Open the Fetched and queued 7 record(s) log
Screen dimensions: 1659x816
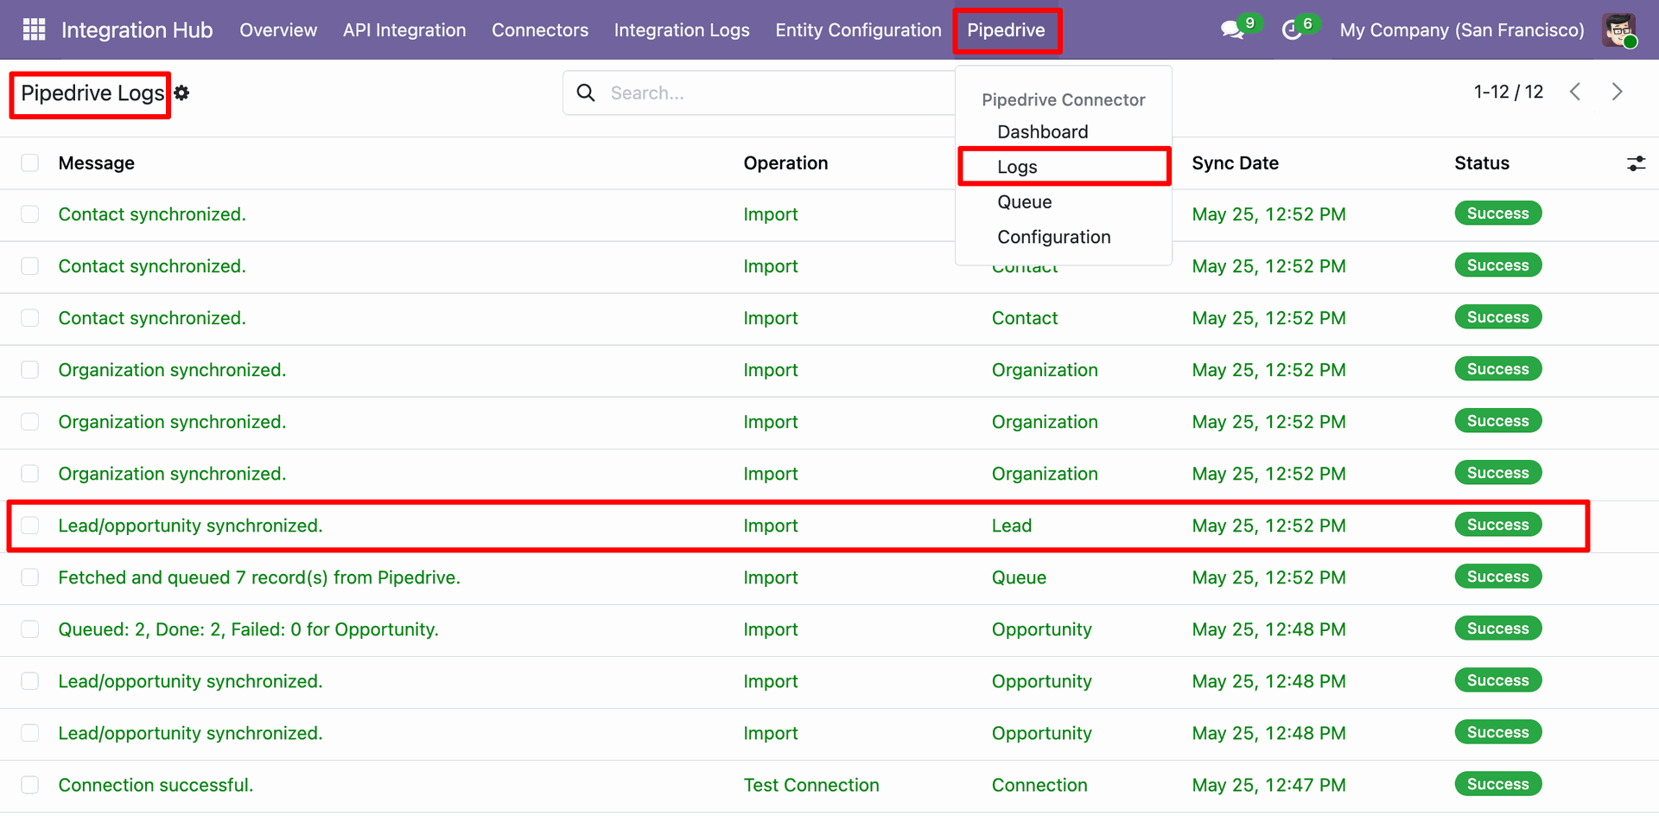(x=259, y=577)
